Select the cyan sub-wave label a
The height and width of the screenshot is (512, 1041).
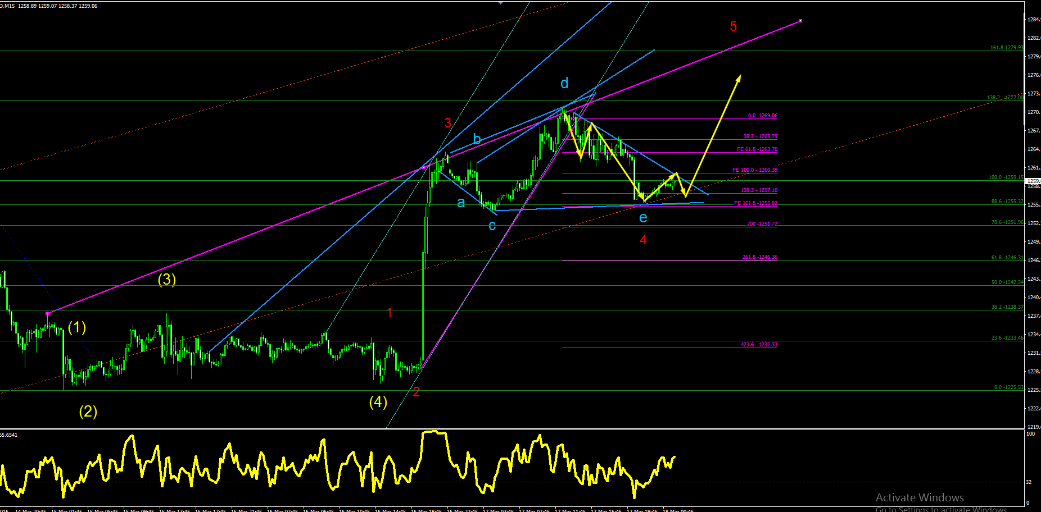[461, 203]
